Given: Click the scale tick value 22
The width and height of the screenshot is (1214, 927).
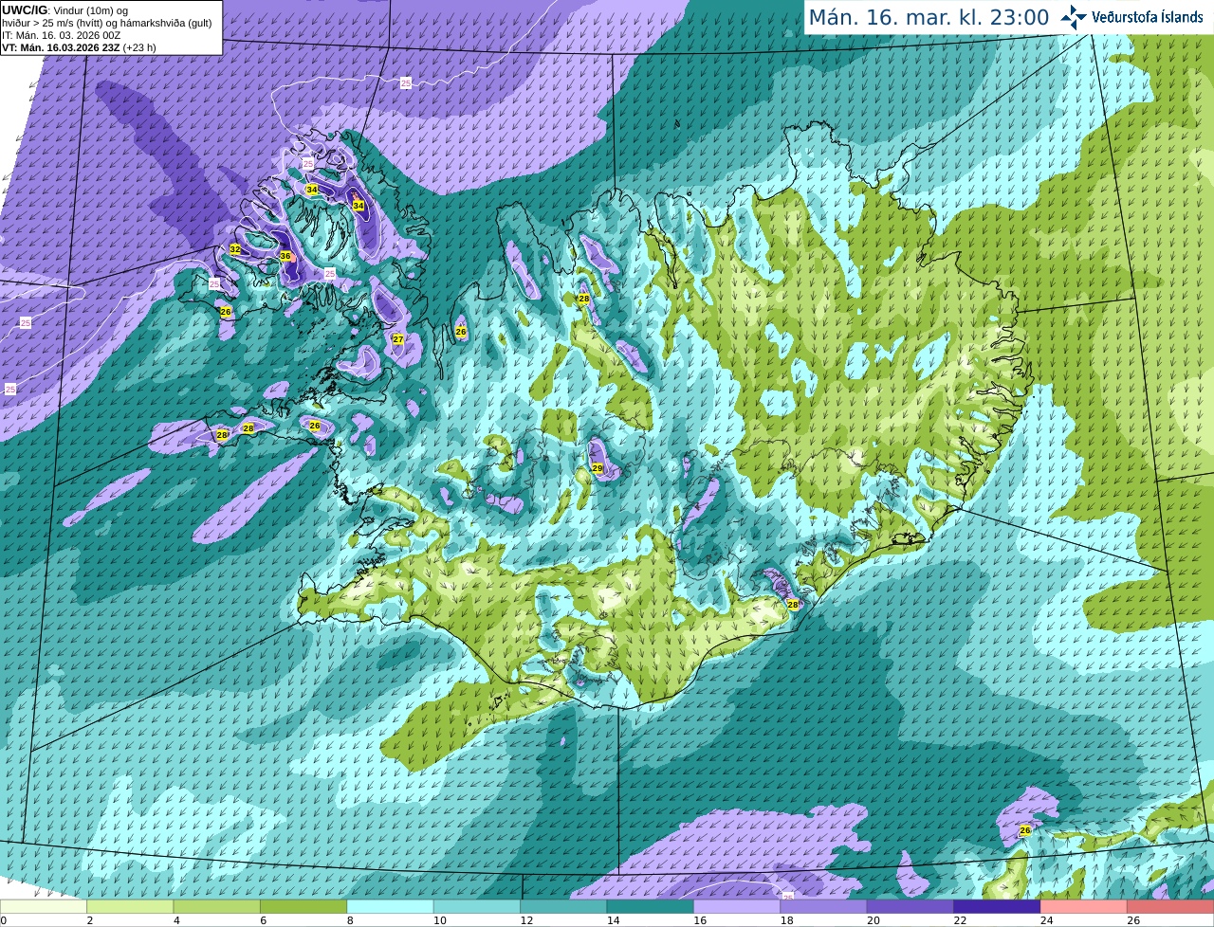Looking at the screenshot, I should click(959, 920).
